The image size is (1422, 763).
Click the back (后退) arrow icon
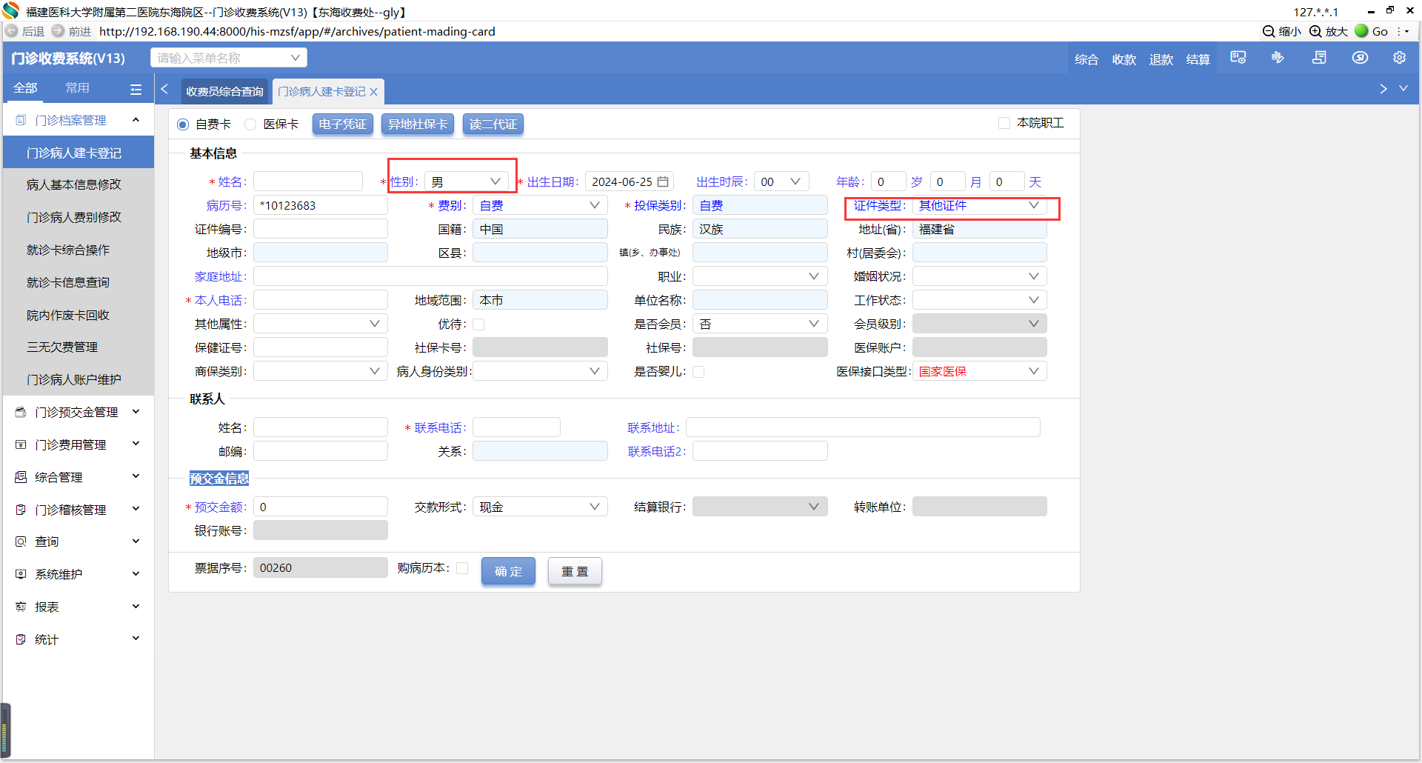pyautogui.click(x=12, y=31)
